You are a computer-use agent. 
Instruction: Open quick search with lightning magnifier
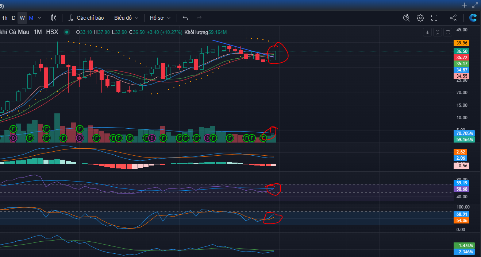pyautogui.click(x=406, y=17)
